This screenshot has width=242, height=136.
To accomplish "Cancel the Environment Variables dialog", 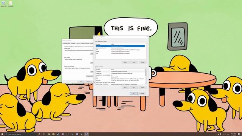I will (142, 93).
